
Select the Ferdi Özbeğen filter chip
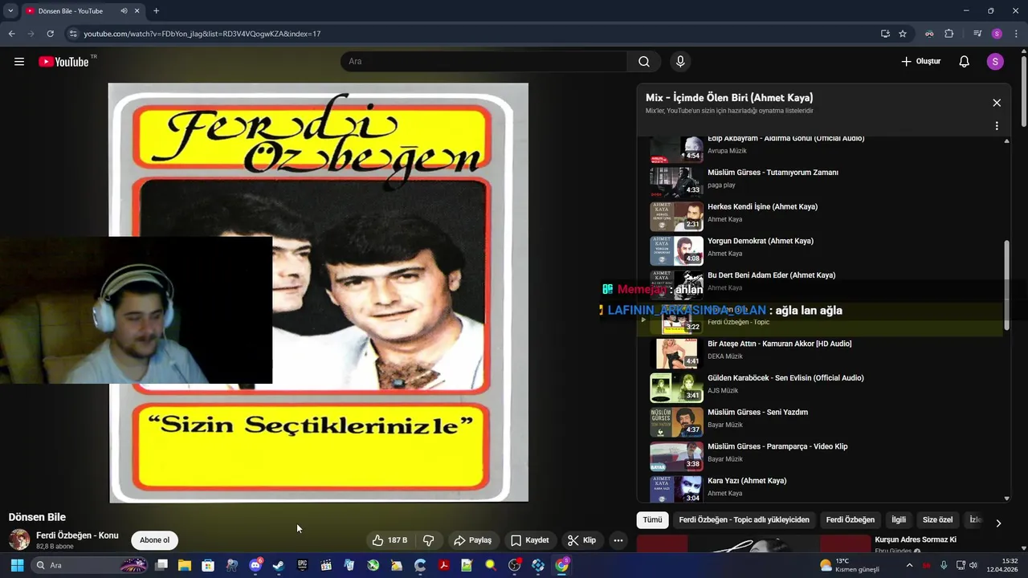coord(851,520)
